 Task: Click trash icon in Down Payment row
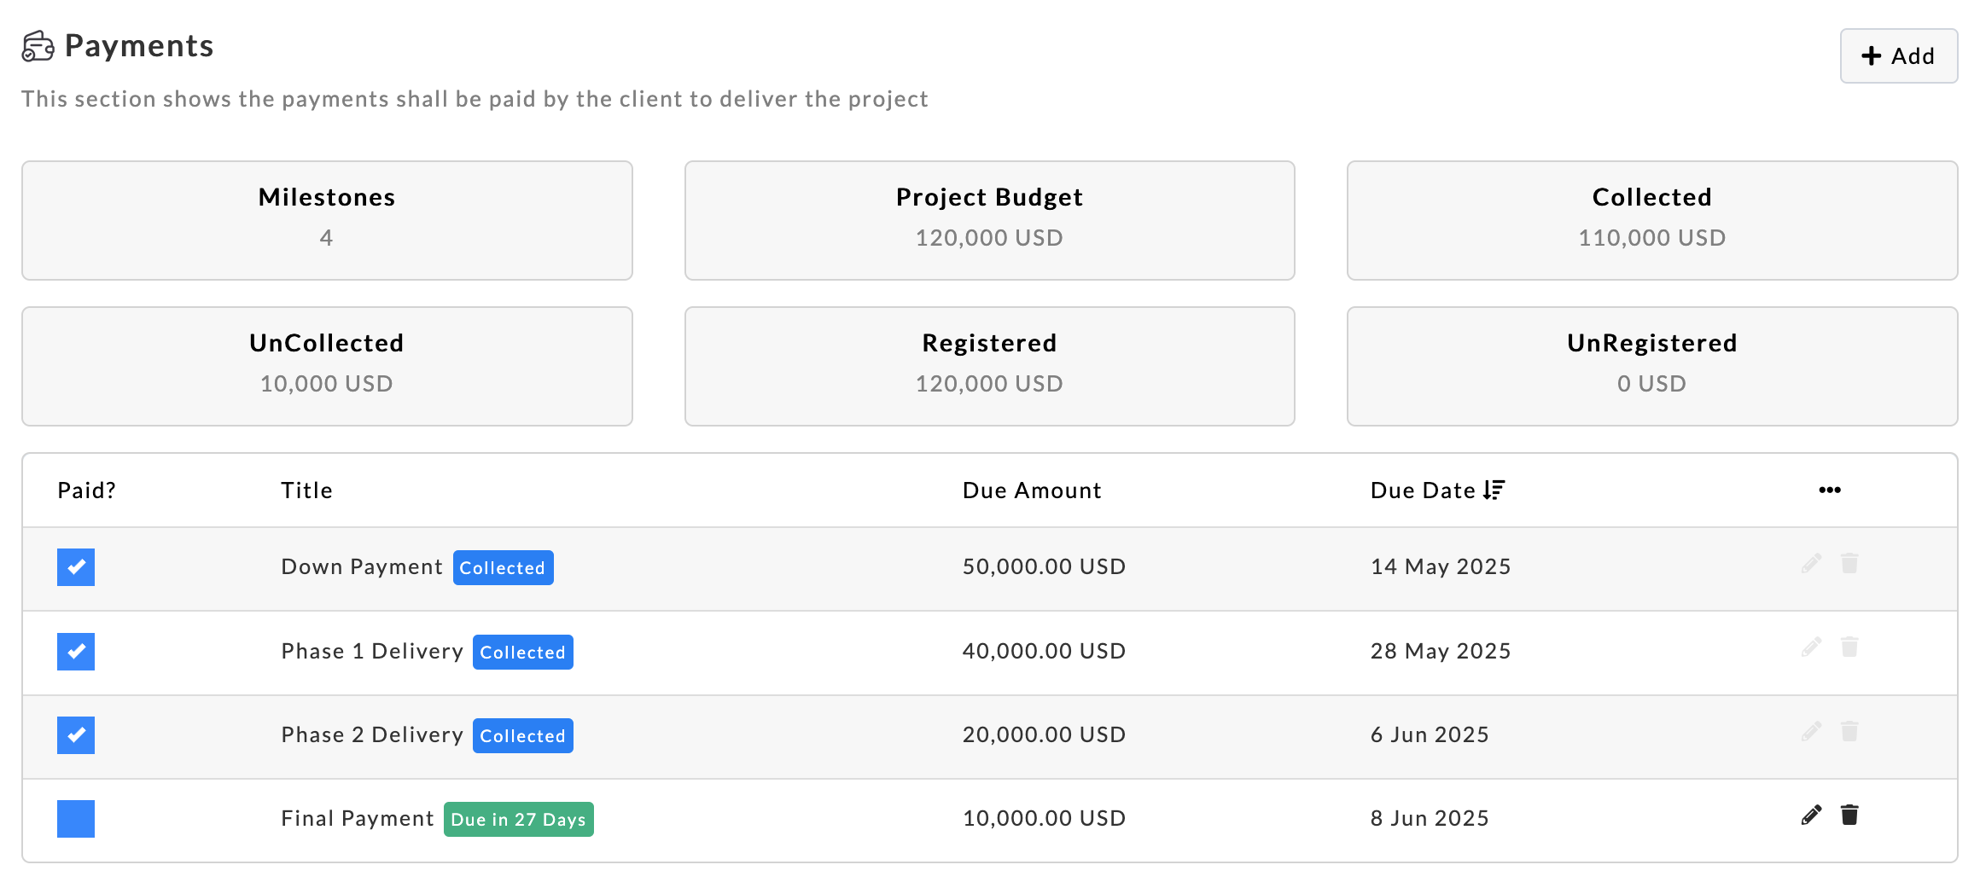pyautogui.click(x=1849, y=564)
